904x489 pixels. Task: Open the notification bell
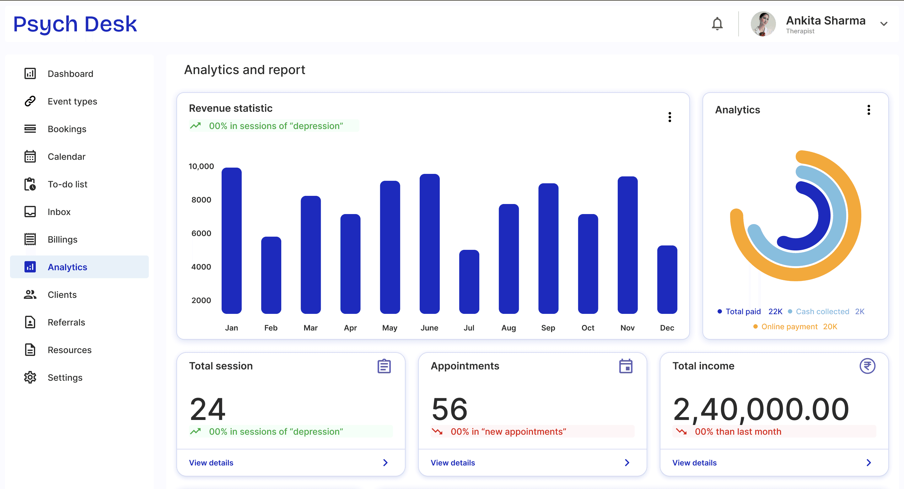click(717, 24)
